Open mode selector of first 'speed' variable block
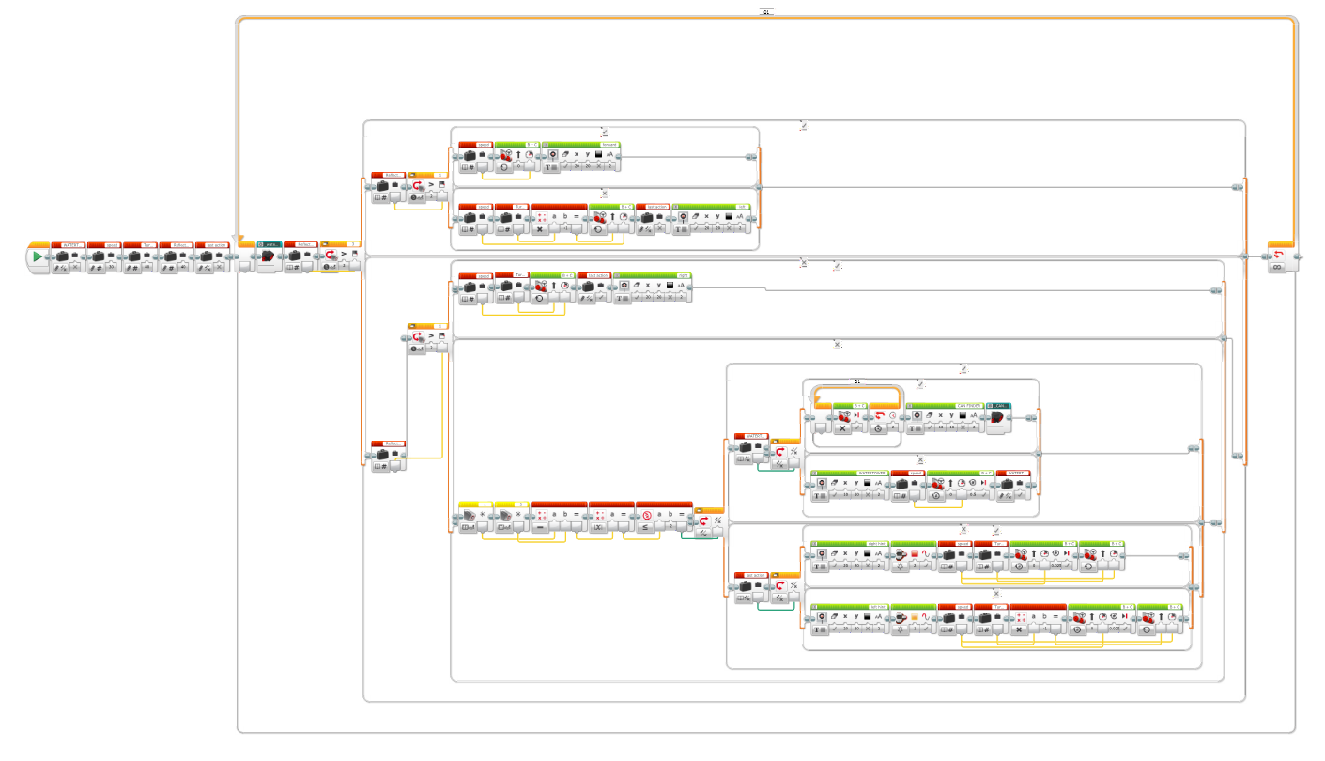This screenshot has height=761, width=1325. point(94,268)
